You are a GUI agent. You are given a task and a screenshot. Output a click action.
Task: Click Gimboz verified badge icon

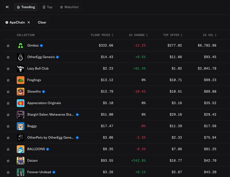pos(42,45)
